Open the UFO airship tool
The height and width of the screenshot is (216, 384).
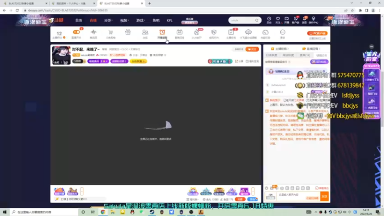point(248,32)
